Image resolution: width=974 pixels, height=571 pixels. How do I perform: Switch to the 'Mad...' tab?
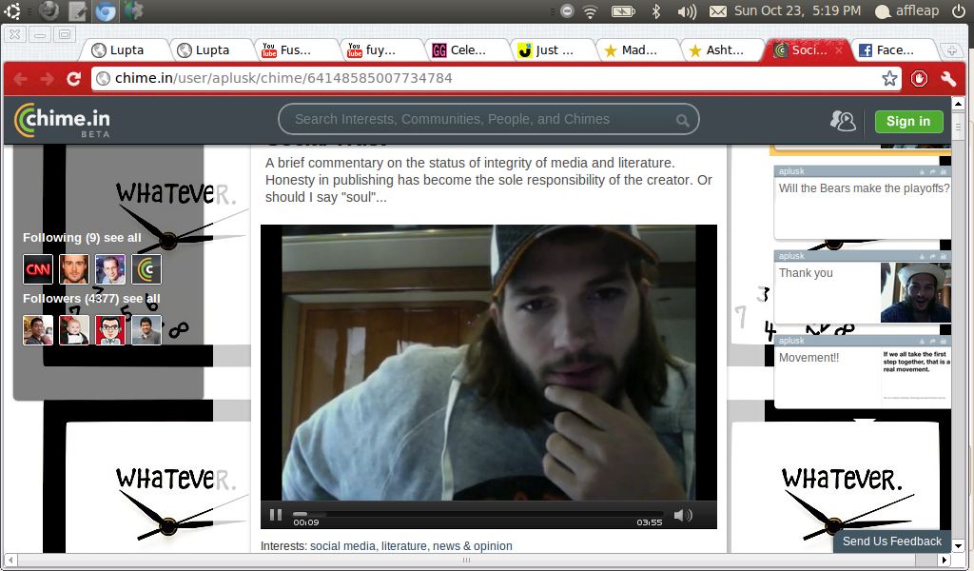637,50
